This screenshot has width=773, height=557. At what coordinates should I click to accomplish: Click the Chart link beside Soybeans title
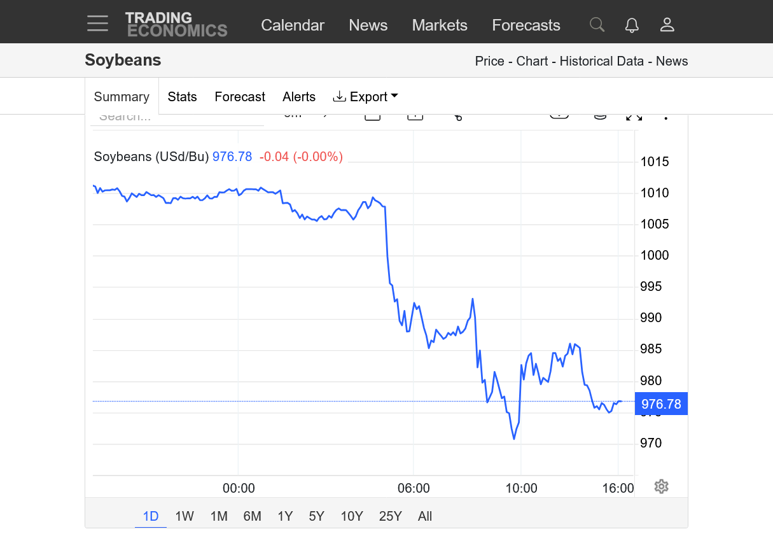pos(532,61)
